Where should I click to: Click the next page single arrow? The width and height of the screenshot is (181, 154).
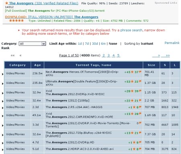click(156, 55)
